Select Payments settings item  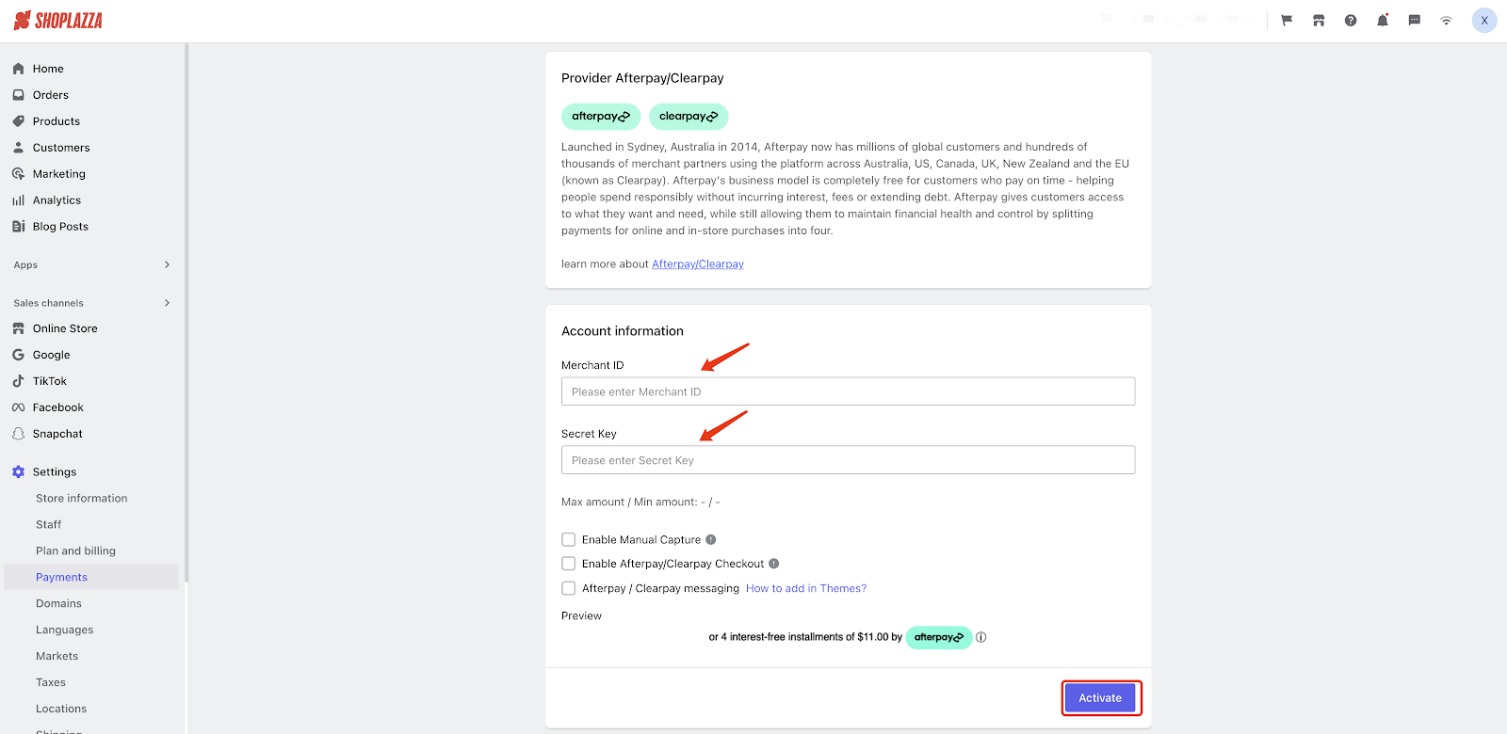click(x=91, y=578)
